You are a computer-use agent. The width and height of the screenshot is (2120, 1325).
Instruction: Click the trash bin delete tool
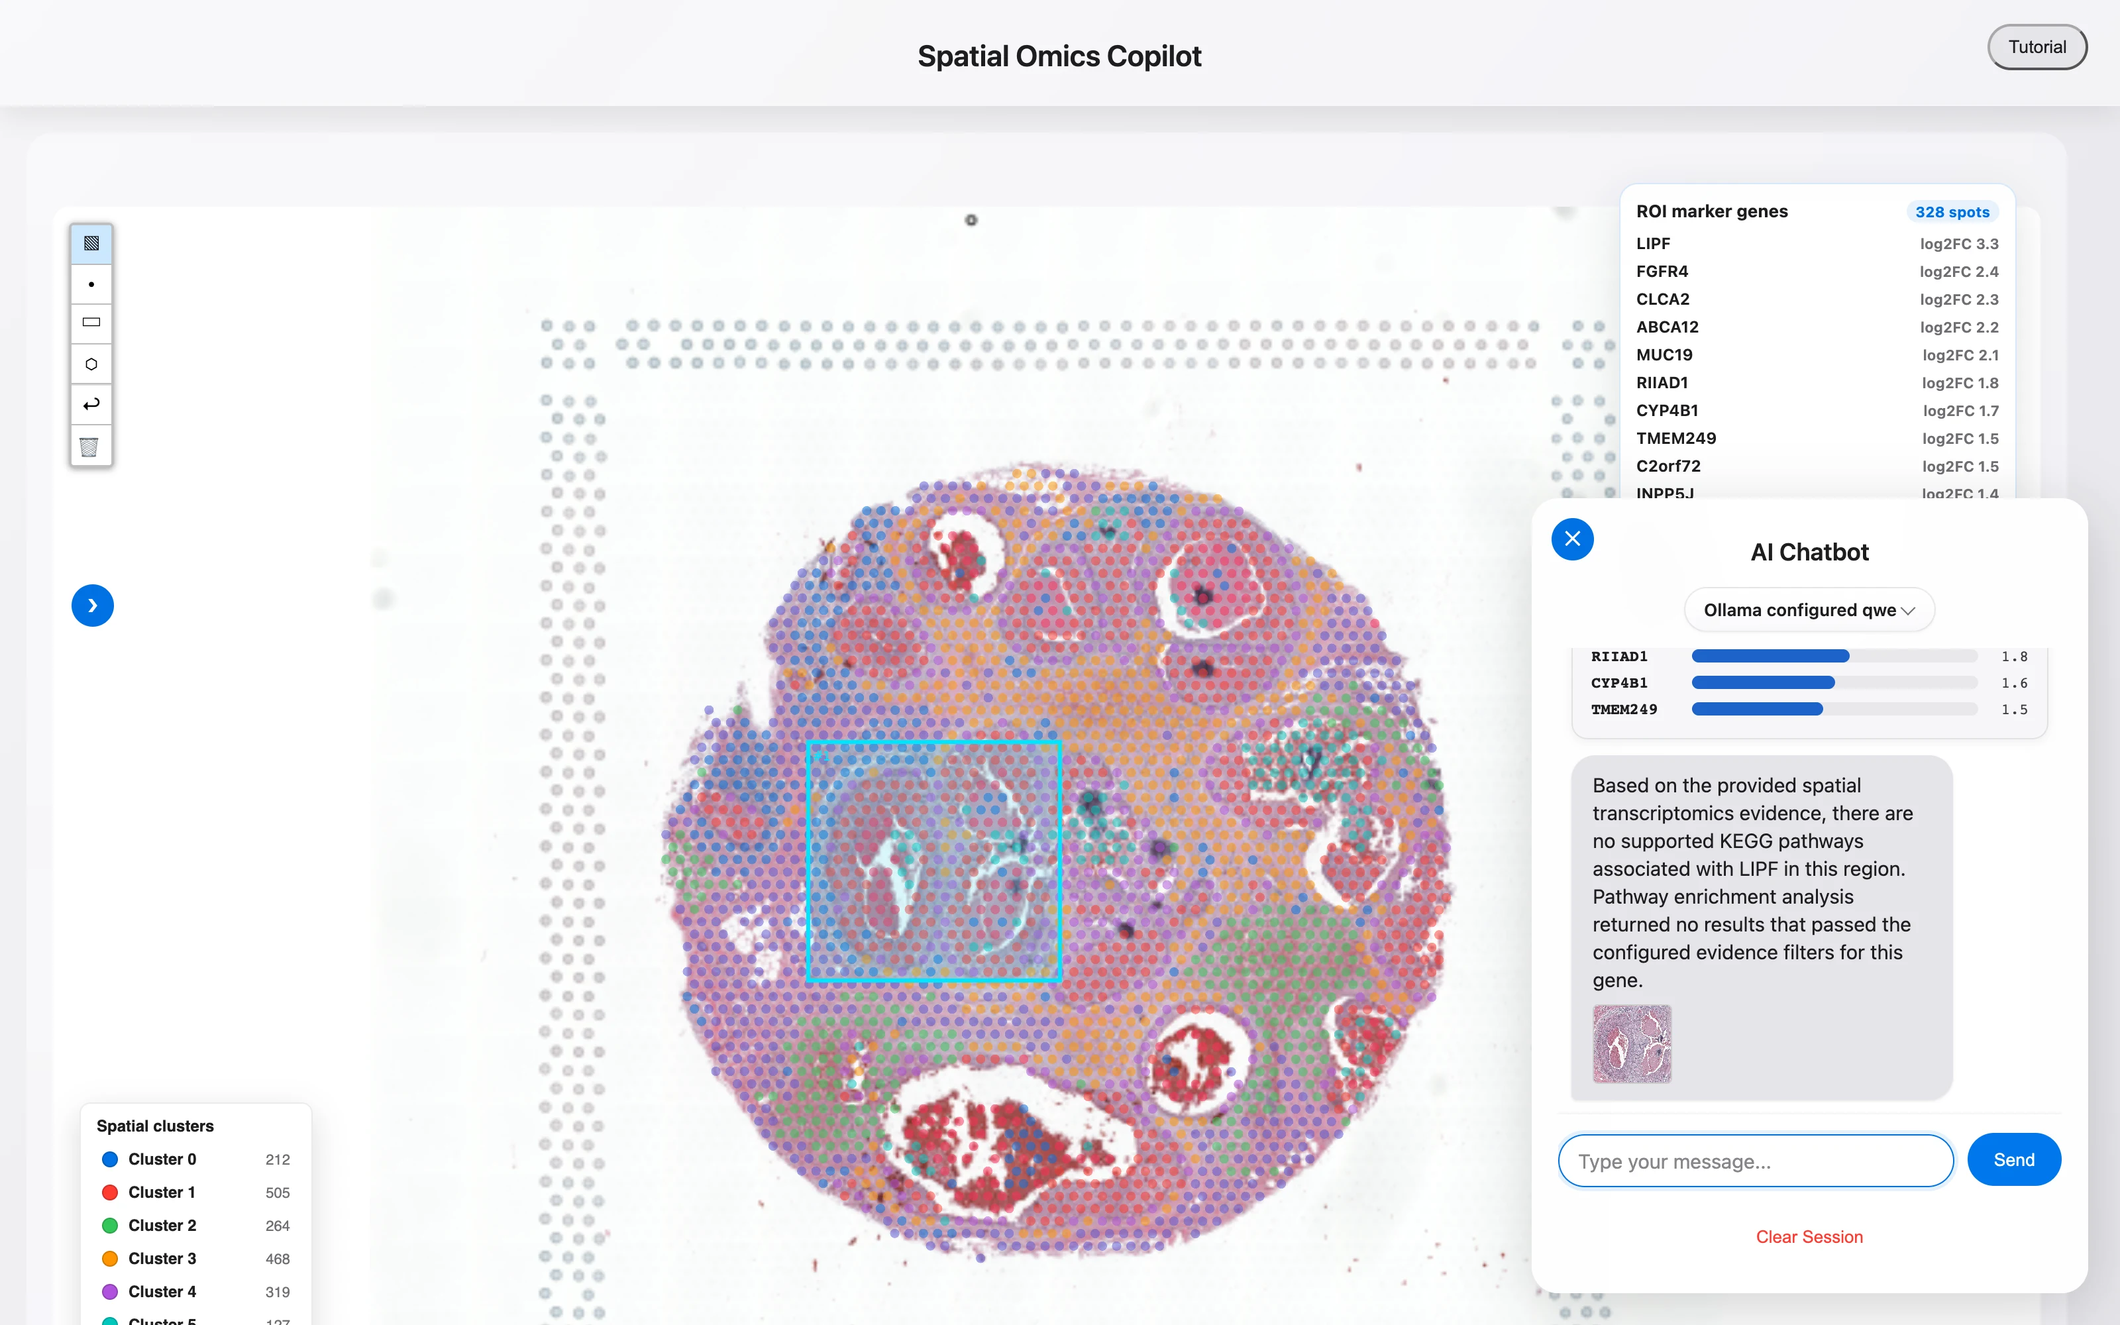(91, 446)
